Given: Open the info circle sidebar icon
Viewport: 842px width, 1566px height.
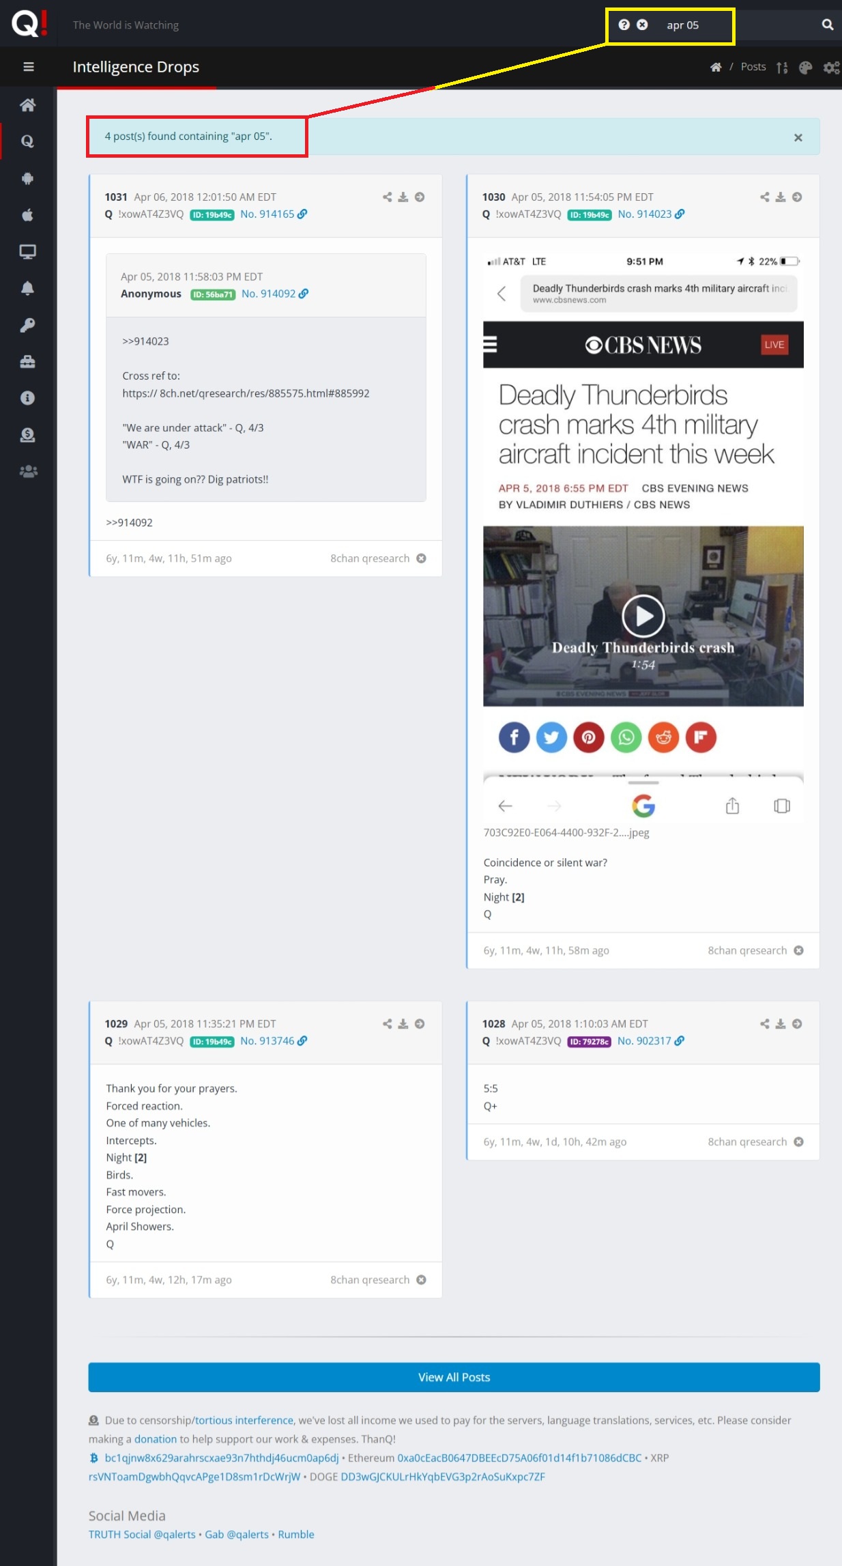Looking at the screenshot, I should coord(28,398).
